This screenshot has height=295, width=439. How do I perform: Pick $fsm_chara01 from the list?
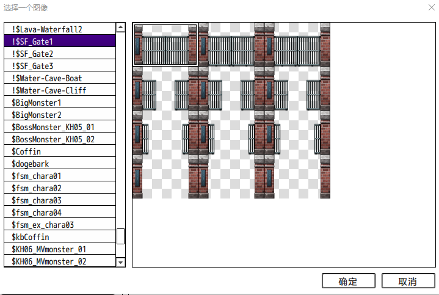60,176
